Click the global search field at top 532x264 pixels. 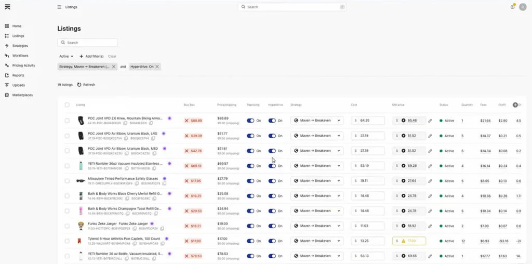point(292,7)
